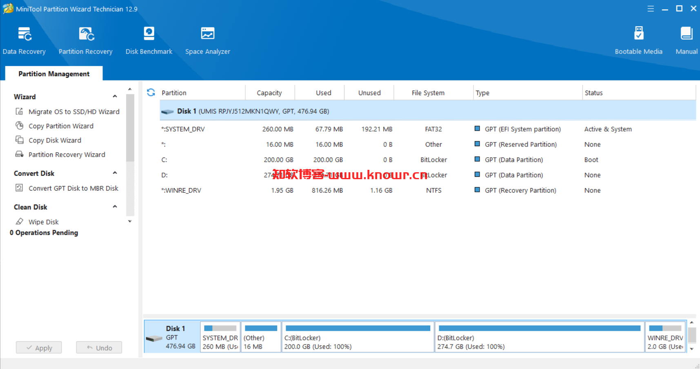Launch Partition Recovery from the toolbar
This screenshot has width=700, height=369.
click(x=85, y=40)
